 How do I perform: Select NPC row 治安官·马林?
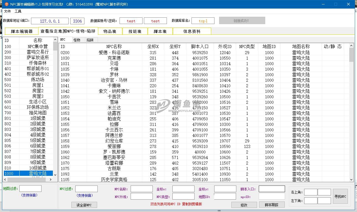[204, 80]
